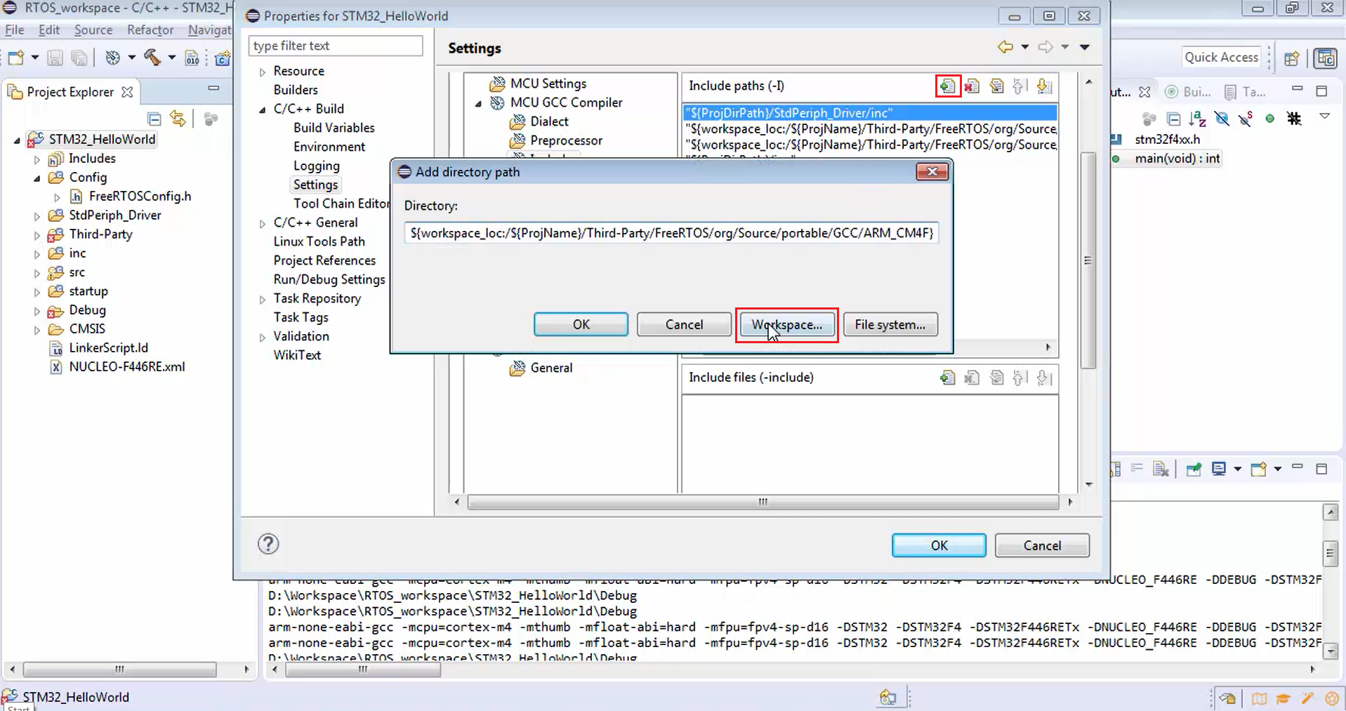1346x711 pixels.
Task: Click Collapse All in Project Explorer
Action: pyautogui.click(x=154, y=119)
